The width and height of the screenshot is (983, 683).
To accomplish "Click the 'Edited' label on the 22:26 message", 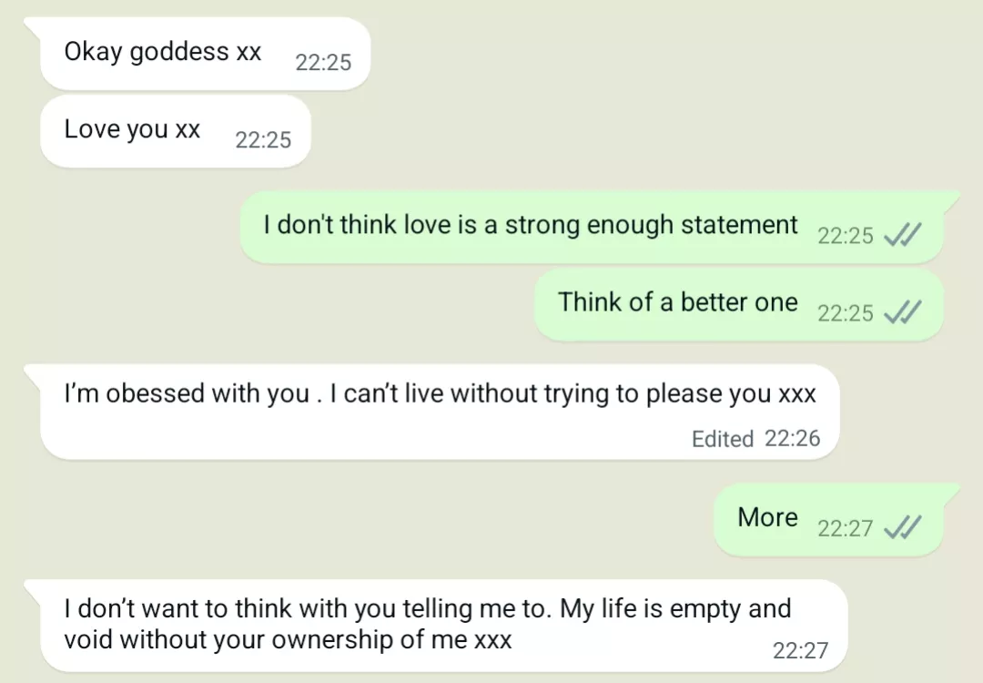I will [723, 439].
